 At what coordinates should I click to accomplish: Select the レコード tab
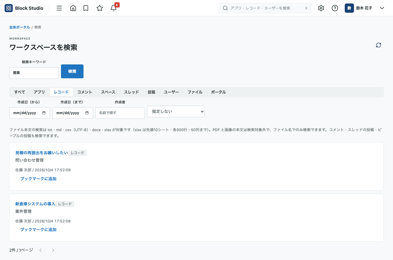pyautogui.click(x=61, y=92)
